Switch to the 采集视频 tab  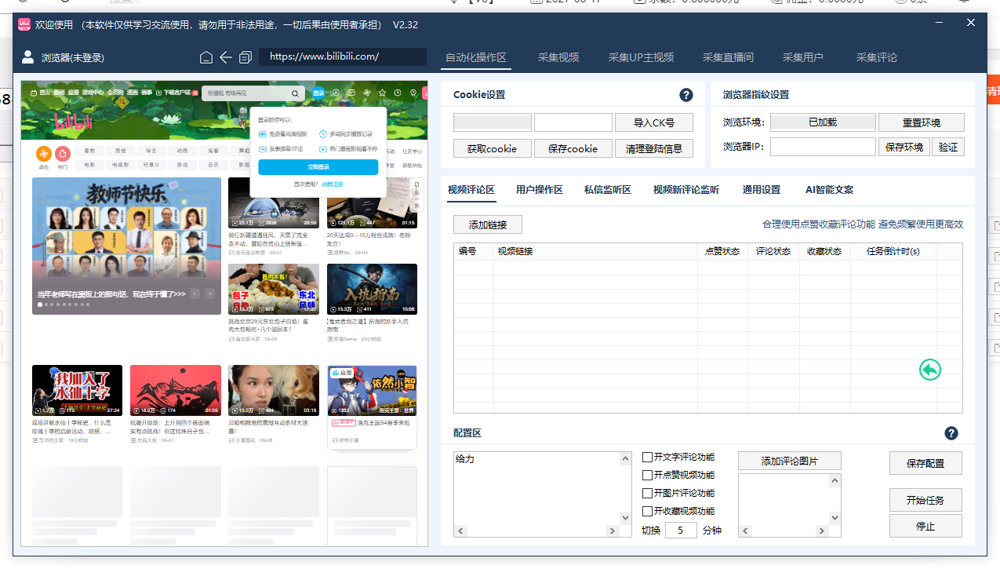558,57
